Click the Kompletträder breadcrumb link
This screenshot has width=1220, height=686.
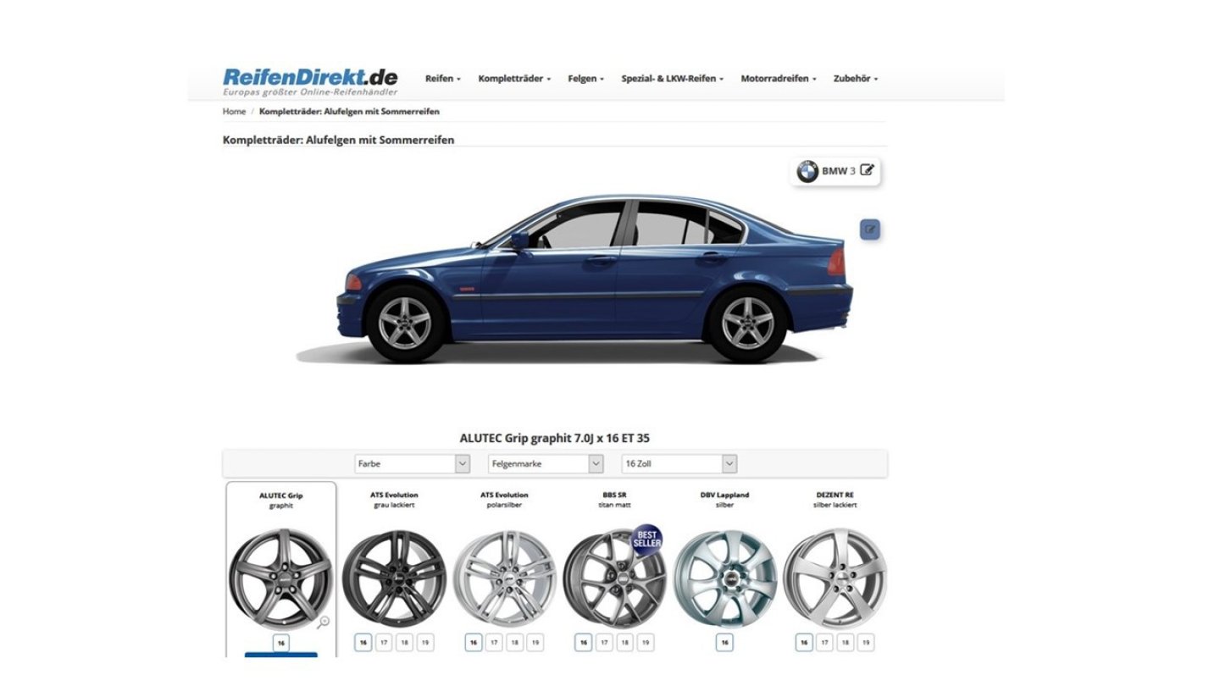pos(348,111)
